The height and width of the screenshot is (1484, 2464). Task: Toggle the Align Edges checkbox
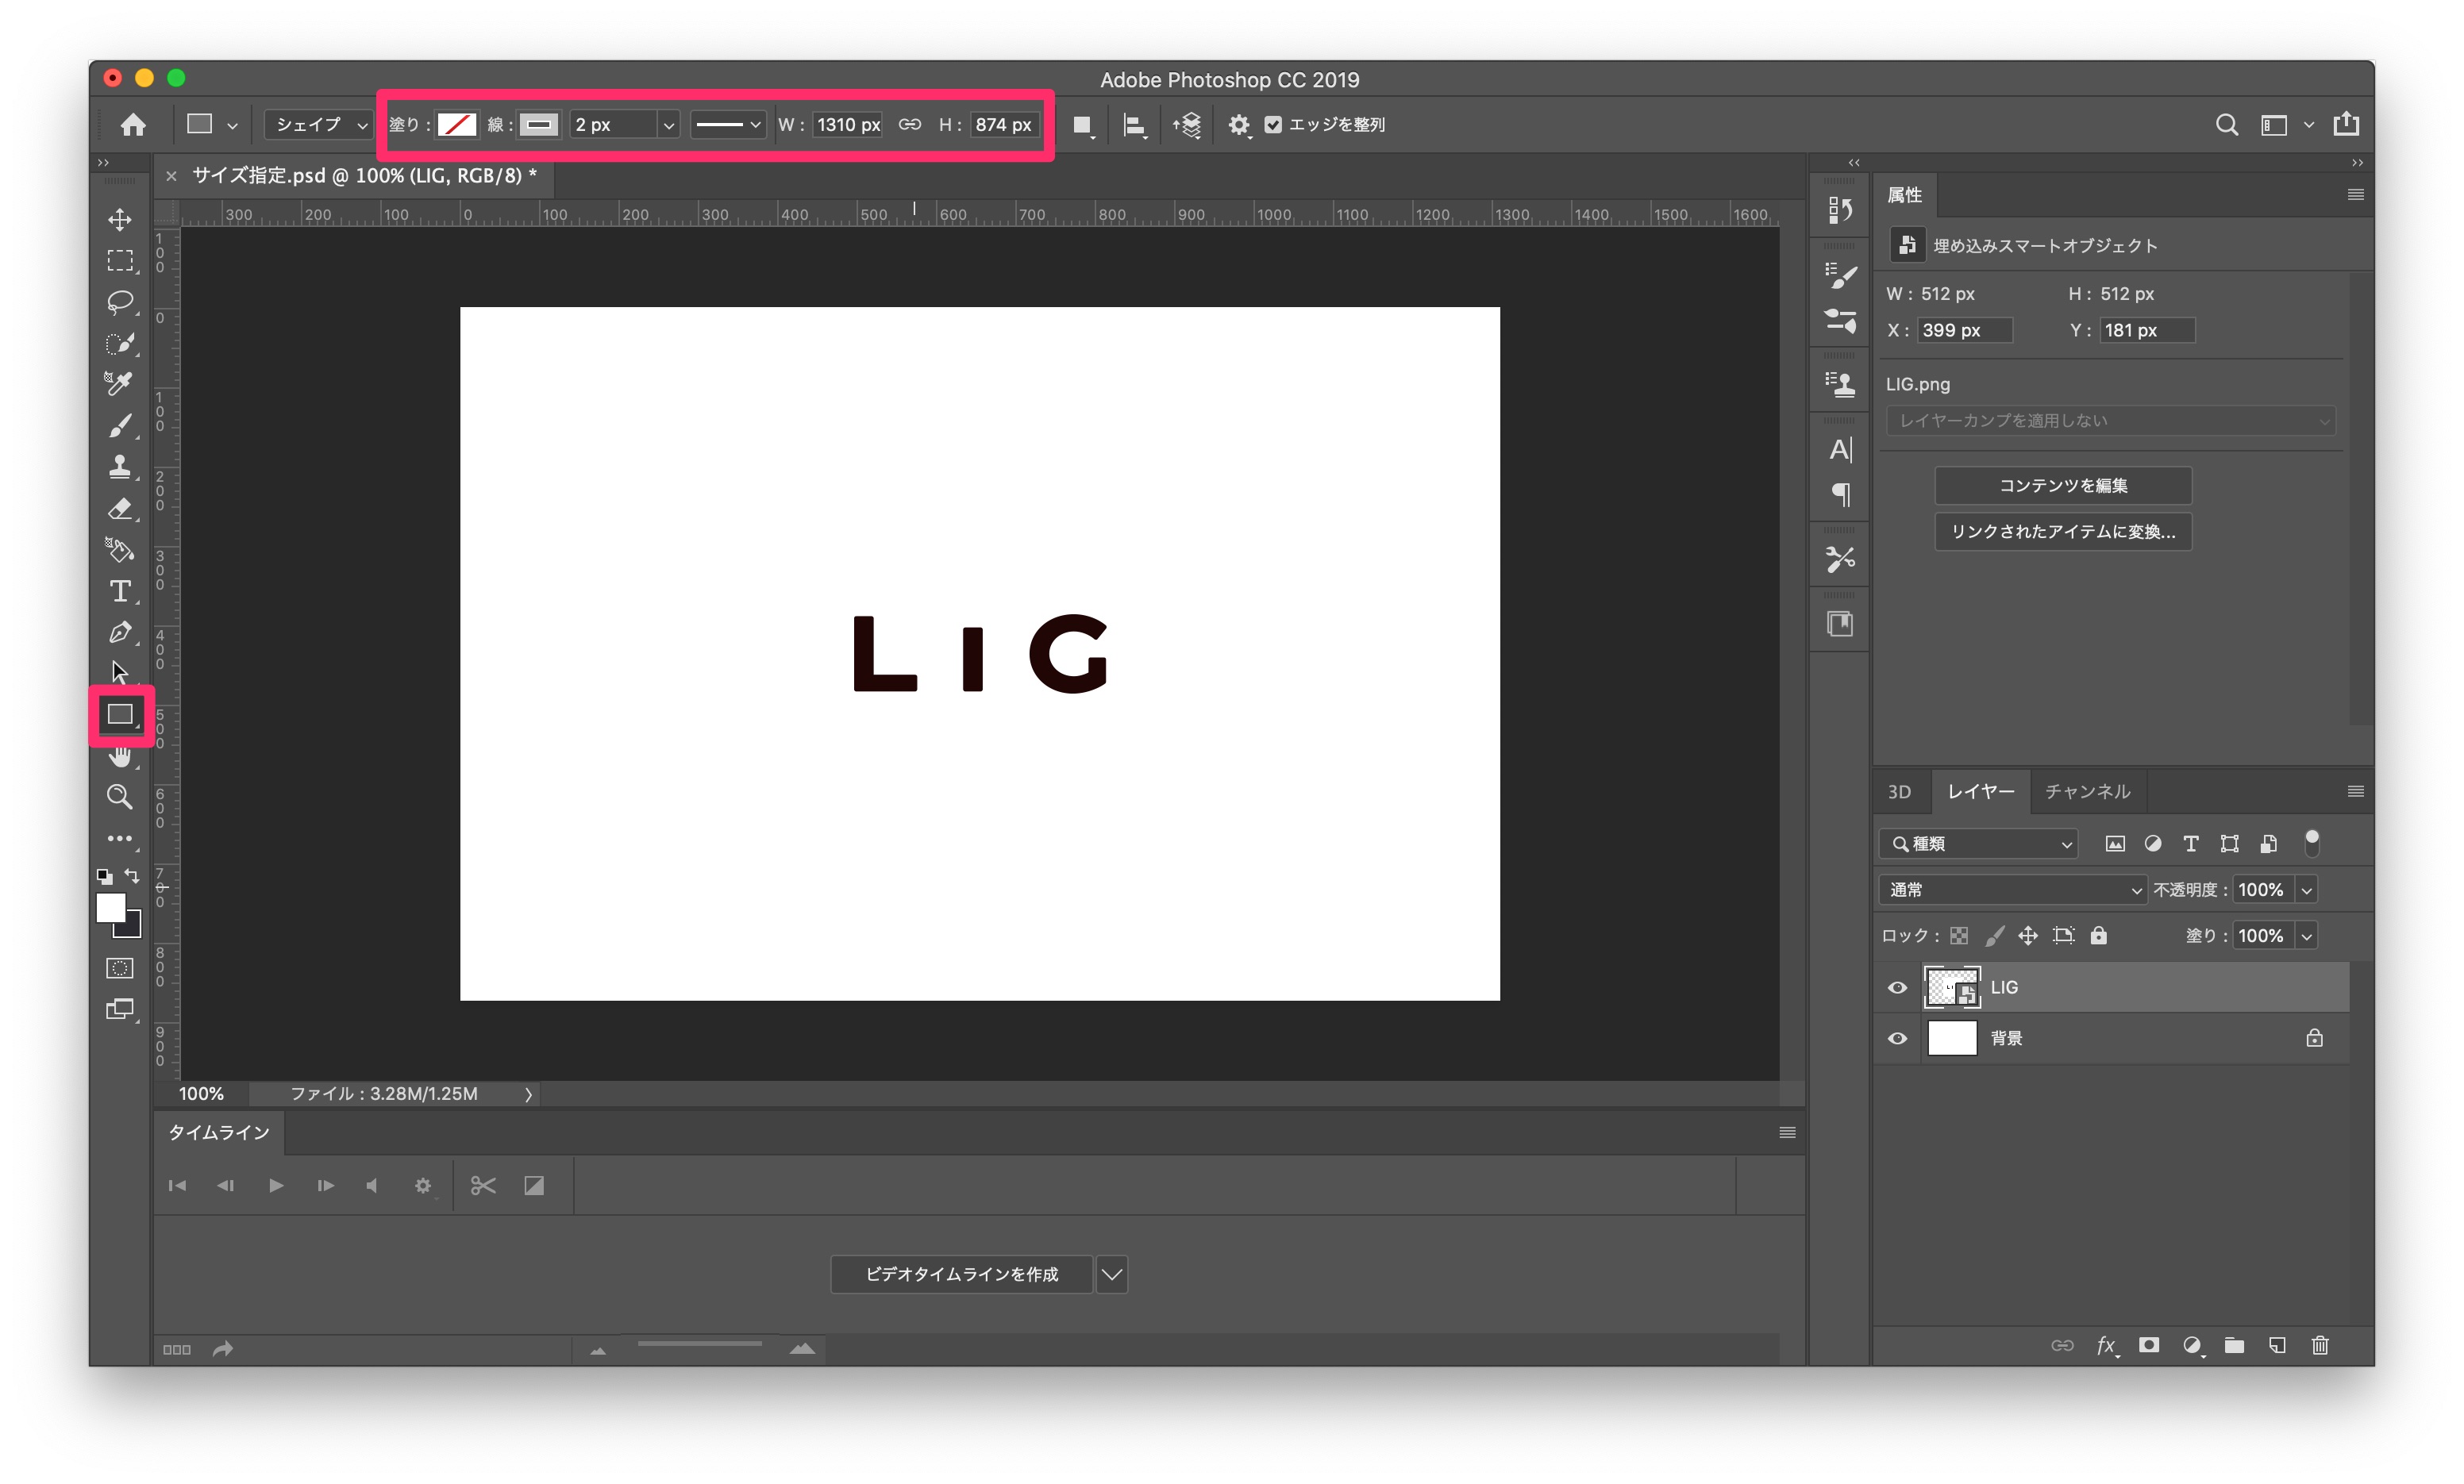1273,125
